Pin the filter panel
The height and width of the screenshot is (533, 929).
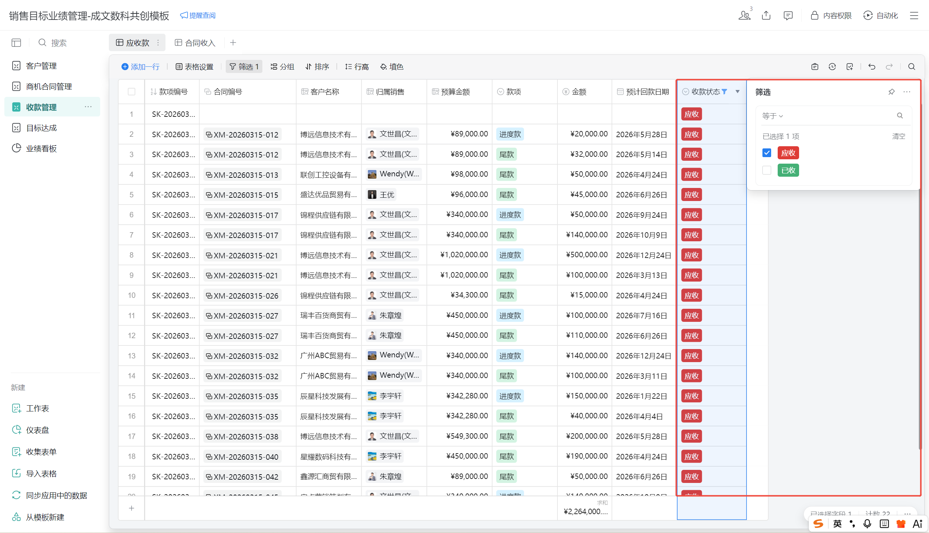[891, 92]
